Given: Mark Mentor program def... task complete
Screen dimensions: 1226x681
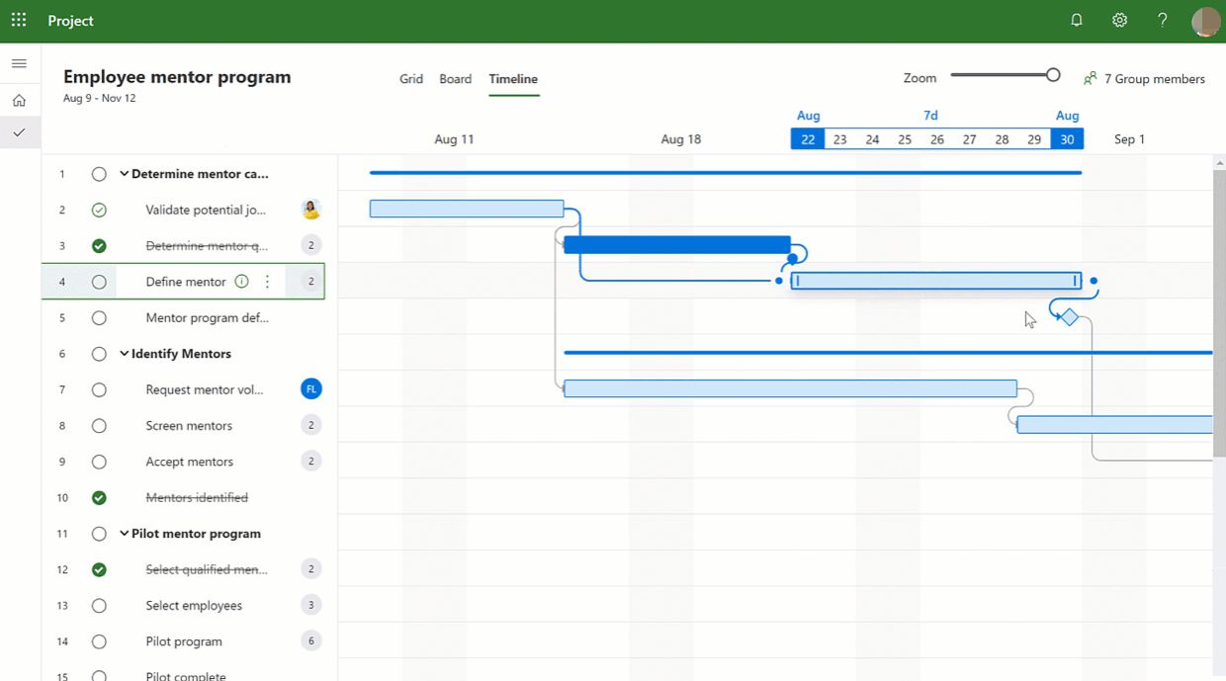Looking at the screenshot, I should (99, 318).
